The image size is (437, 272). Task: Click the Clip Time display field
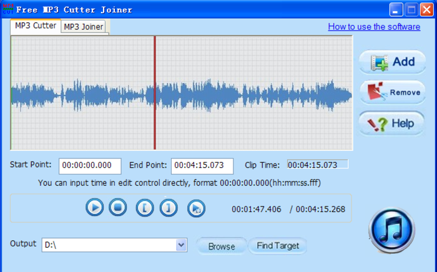click(x=317, y=165)
